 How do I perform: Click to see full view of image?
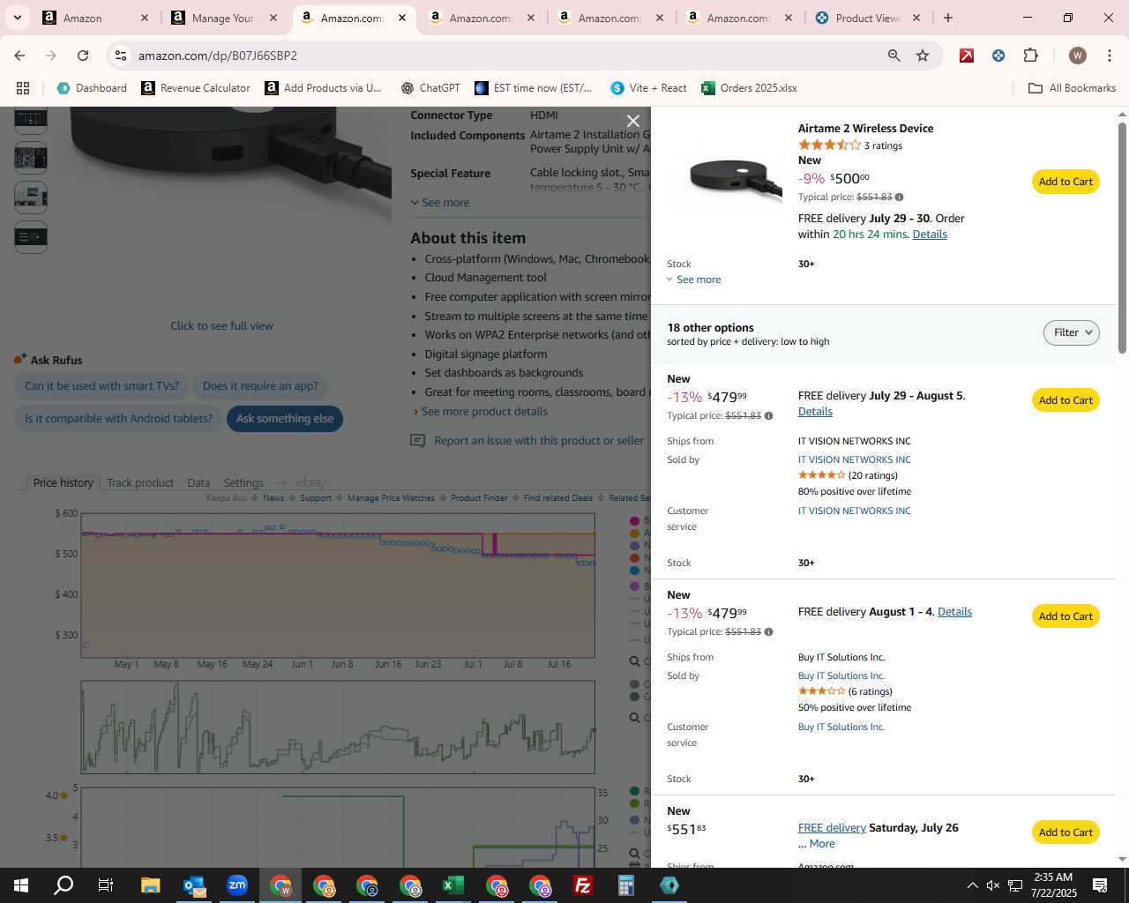221,326
